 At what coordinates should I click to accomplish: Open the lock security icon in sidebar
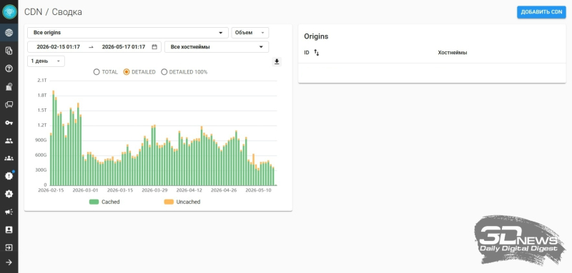[9, 86]
